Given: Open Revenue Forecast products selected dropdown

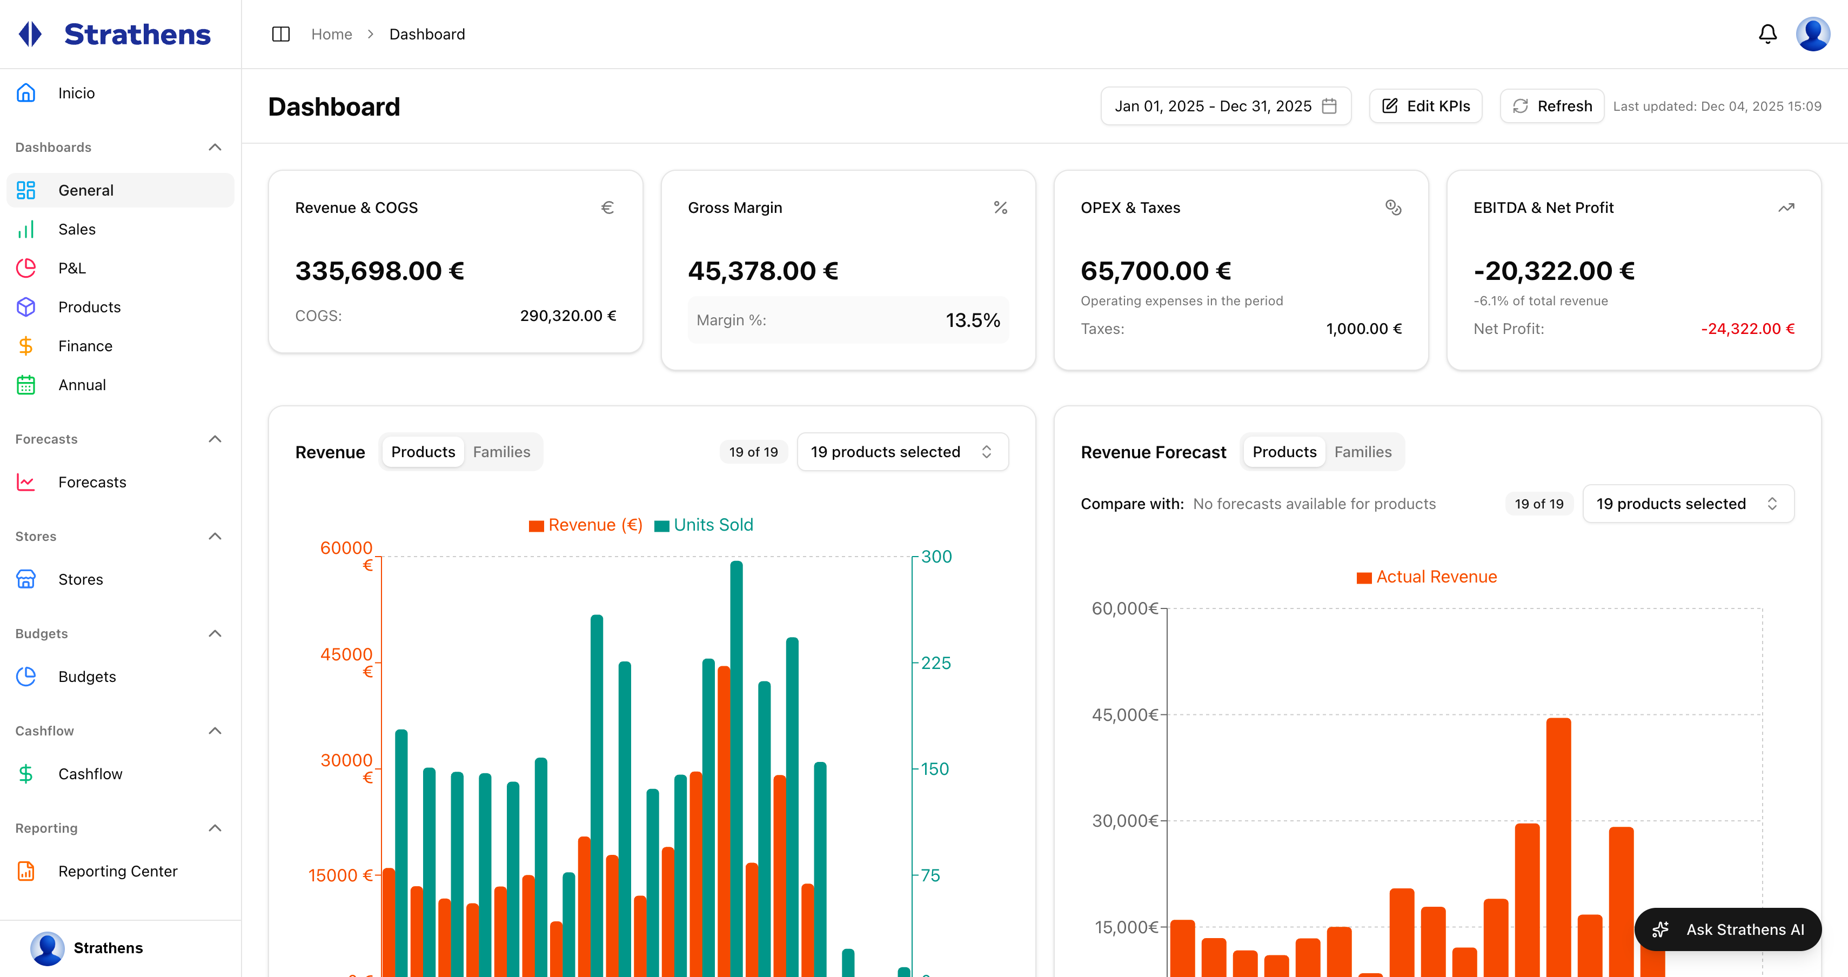Looking at the screenshot, I should click(x=1688, y=504).
